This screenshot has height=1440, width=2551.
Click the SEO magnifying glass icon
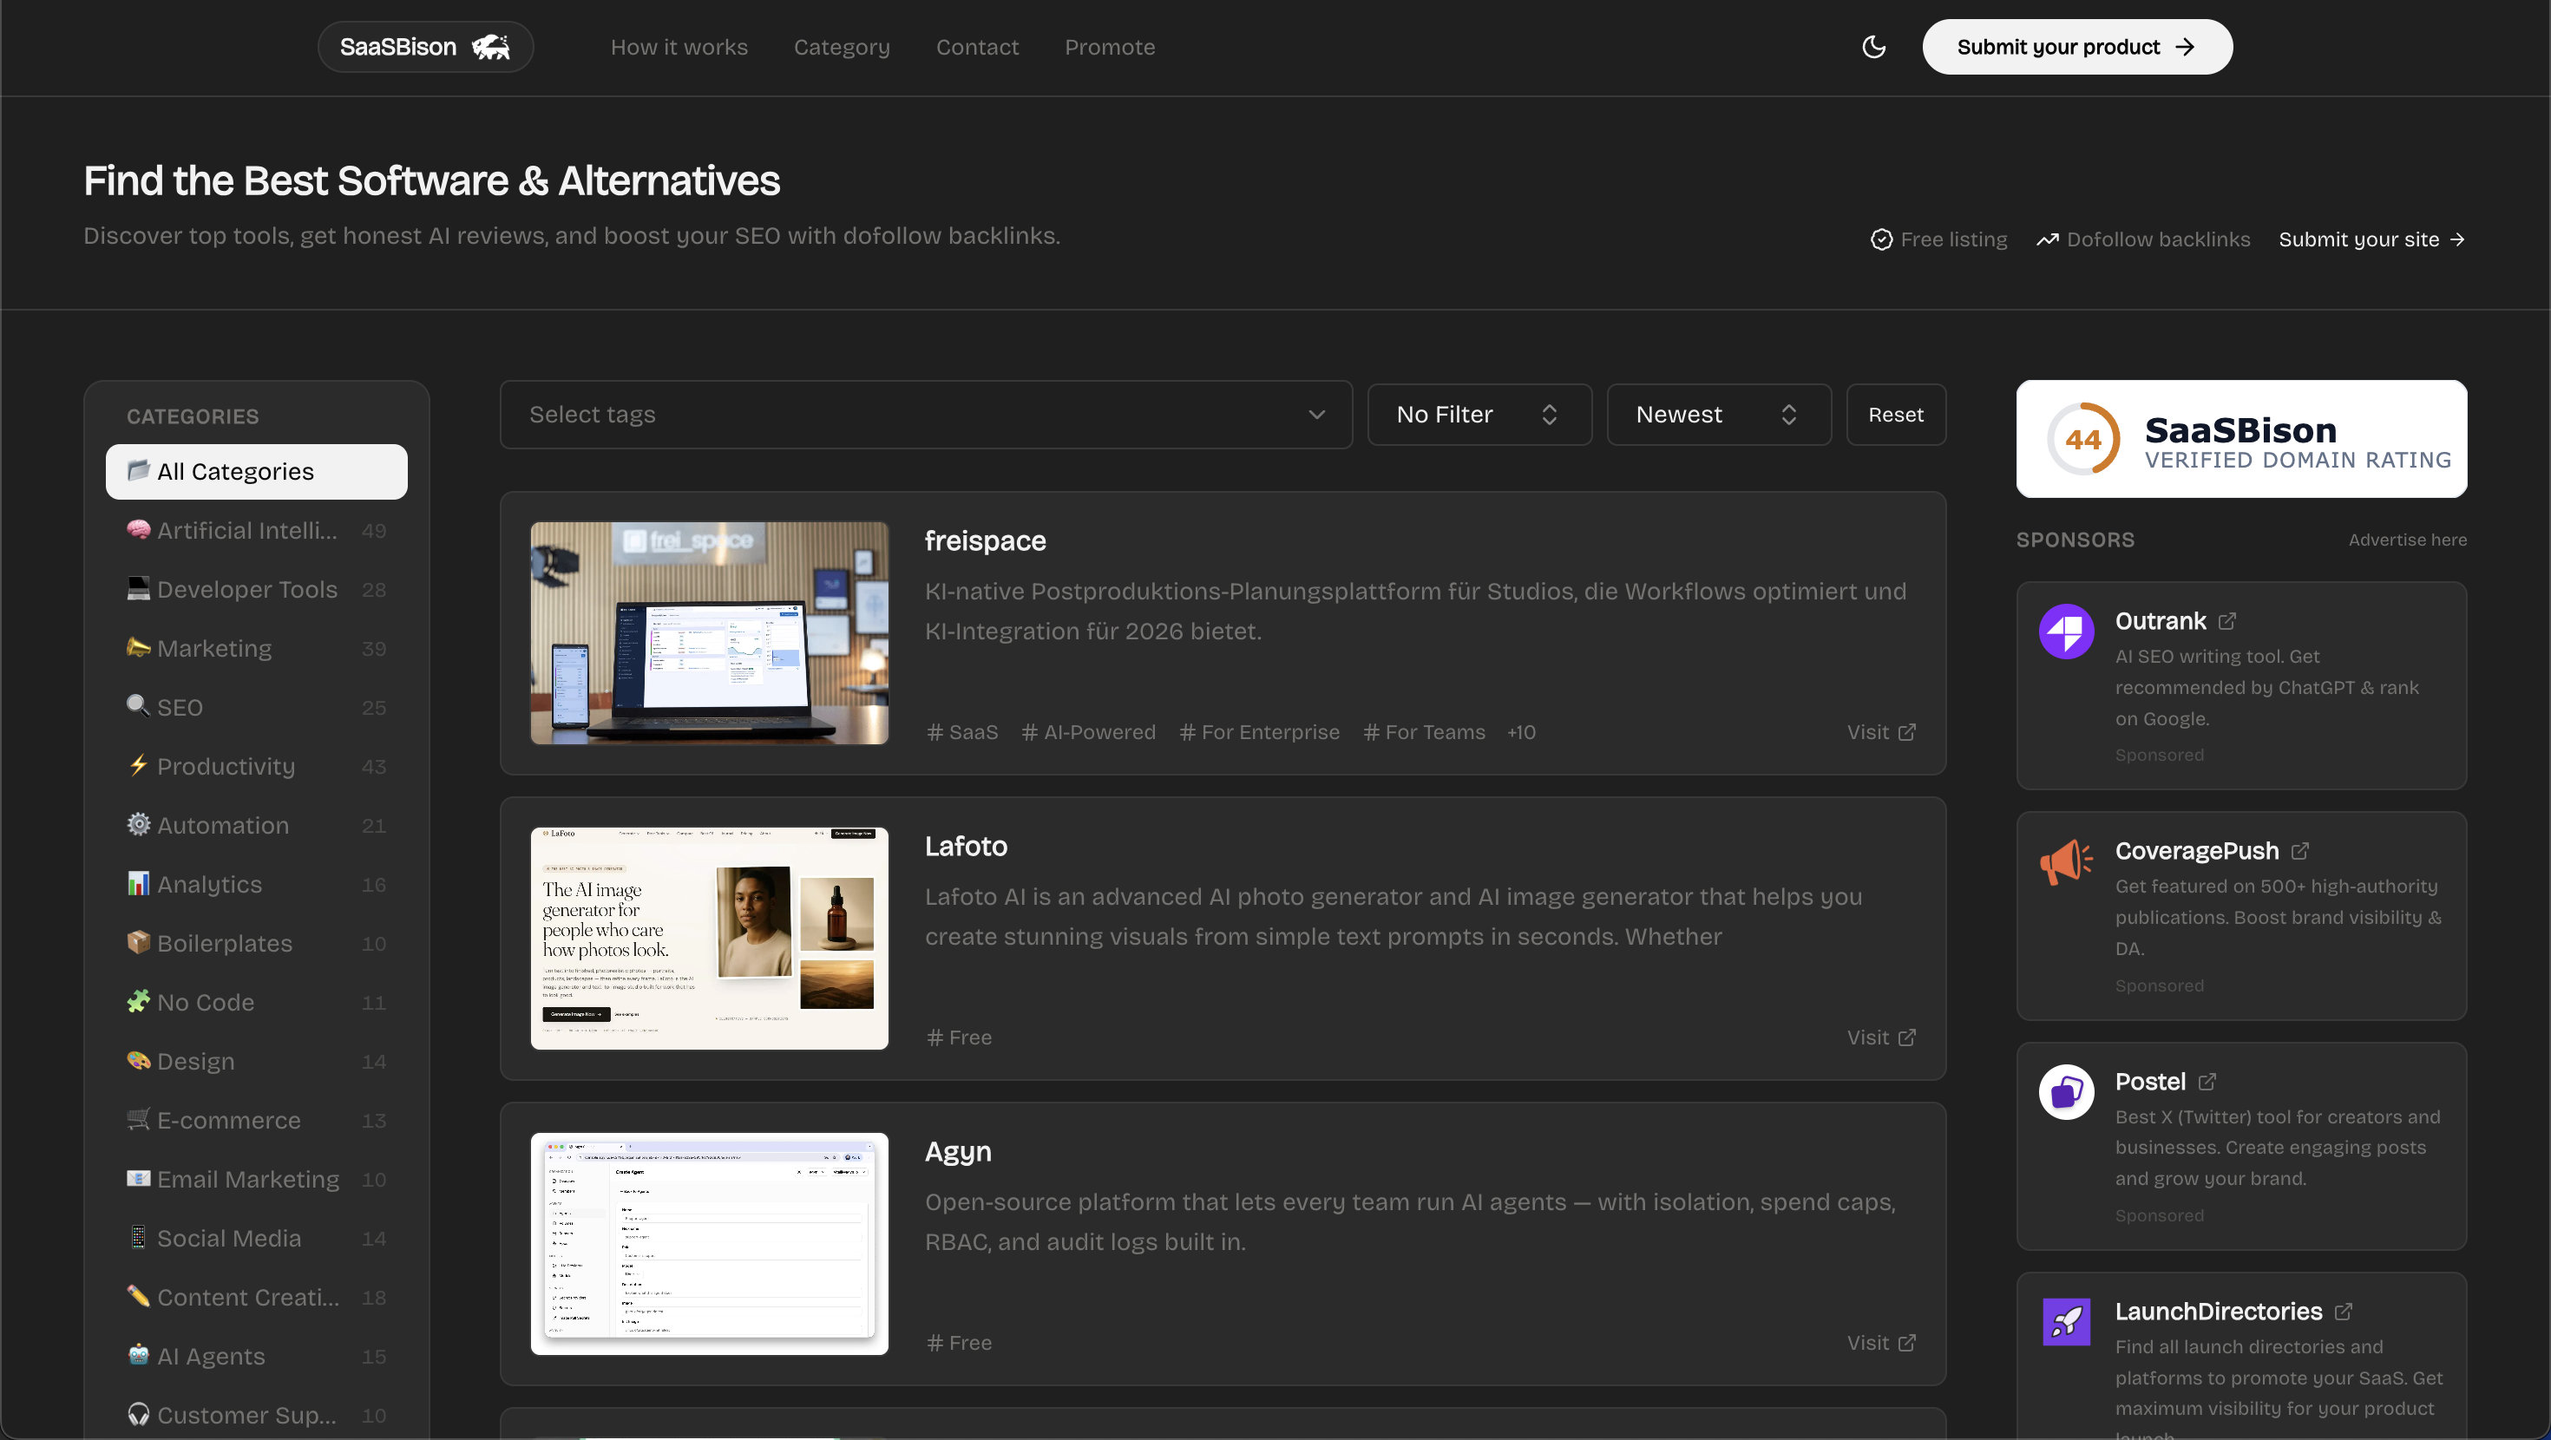click(x=139, y=706)
